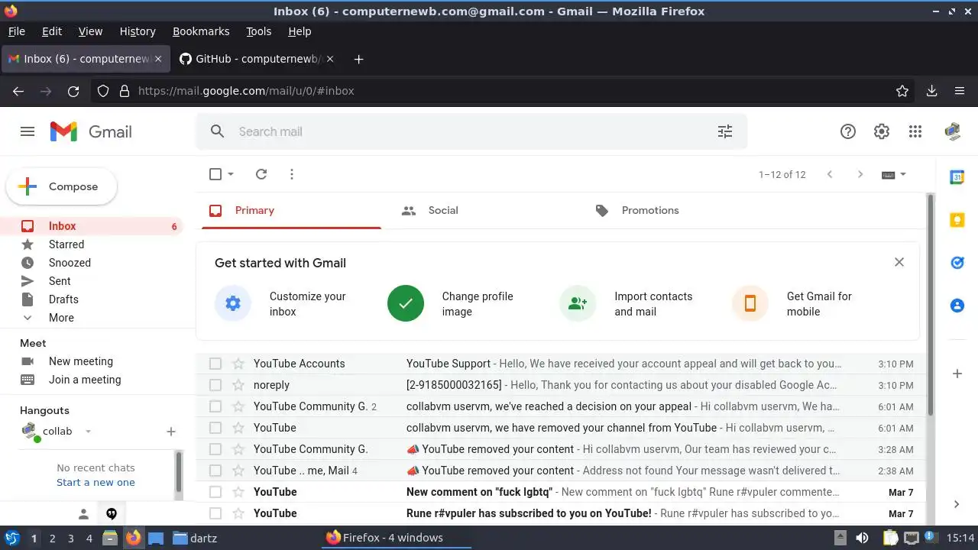Star the noreply email
Image resolution: width=978 pixels, height=550 pixels.
point(238,385)
